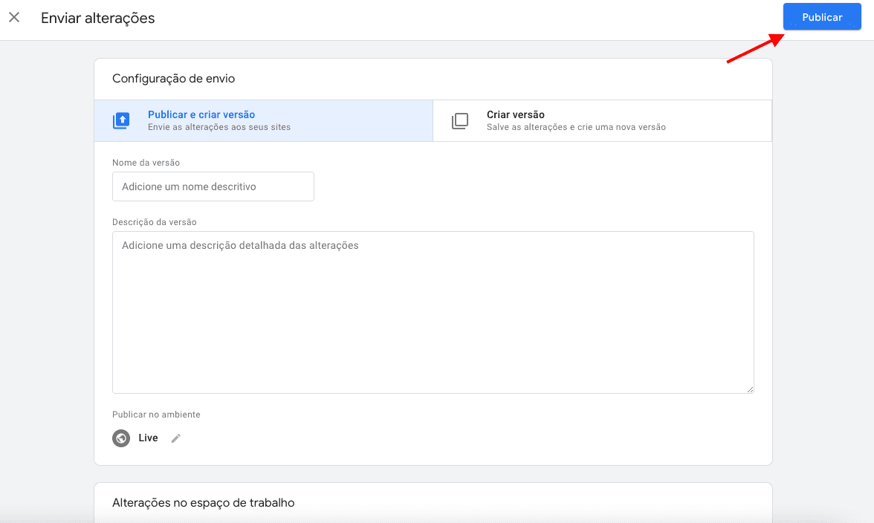This screenshot has height=523, width=874.
Task: Click the "Descrição da versão" field label
Action: 154,221
